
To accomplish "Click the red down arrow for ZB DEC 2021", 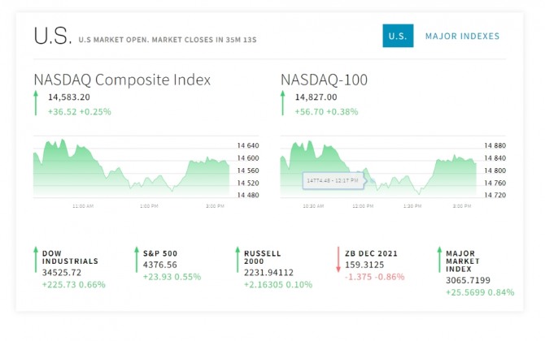I will pyautogui.click(x=338, y=259).
